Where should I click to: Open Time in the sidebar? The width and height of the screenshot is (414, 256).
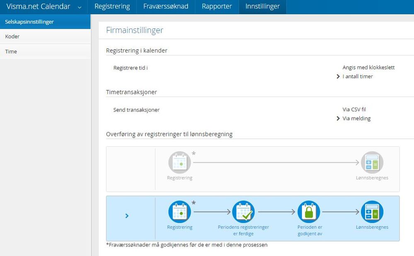[45, 51]
